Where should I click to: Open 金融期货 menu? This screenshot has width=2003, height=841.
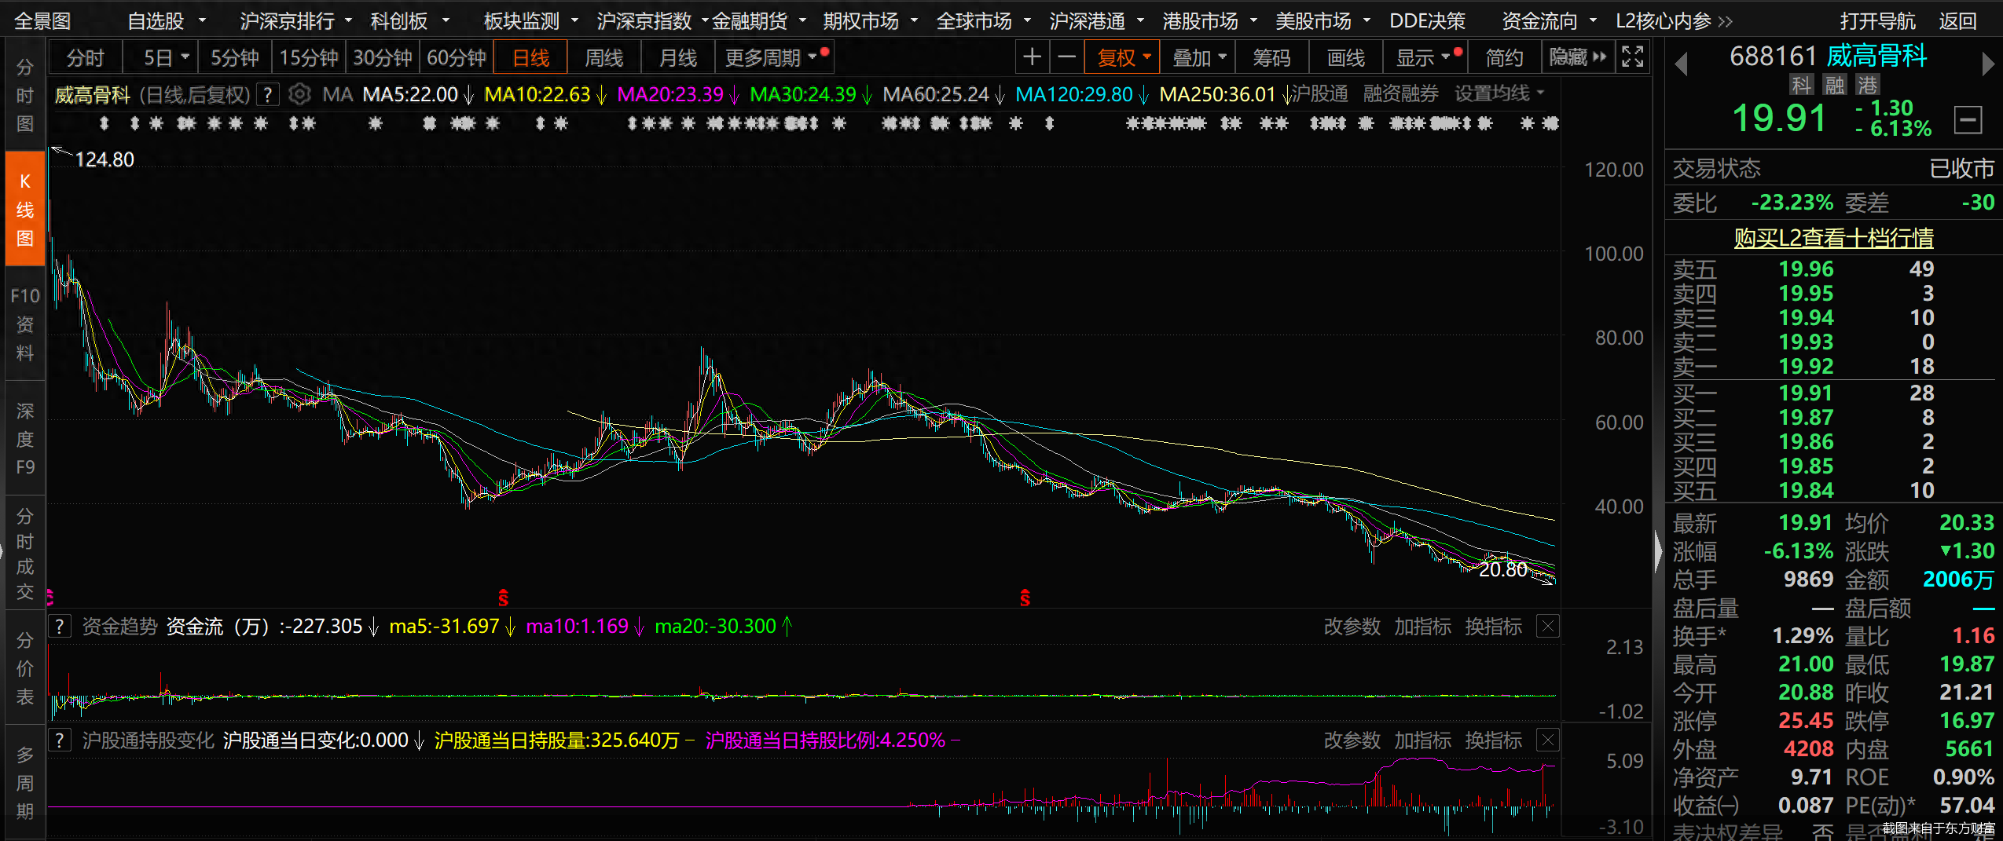759,21
